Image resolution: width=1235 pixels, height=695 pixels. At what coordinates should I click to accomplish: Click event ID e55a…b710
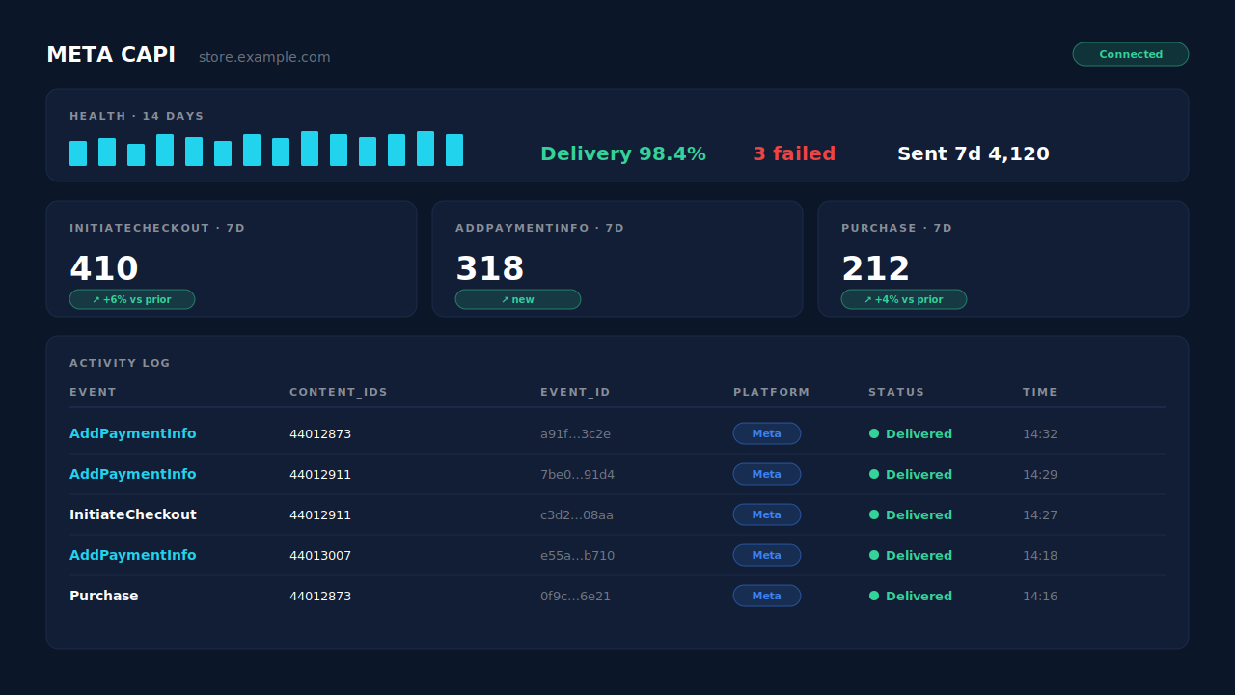(577, 555)
